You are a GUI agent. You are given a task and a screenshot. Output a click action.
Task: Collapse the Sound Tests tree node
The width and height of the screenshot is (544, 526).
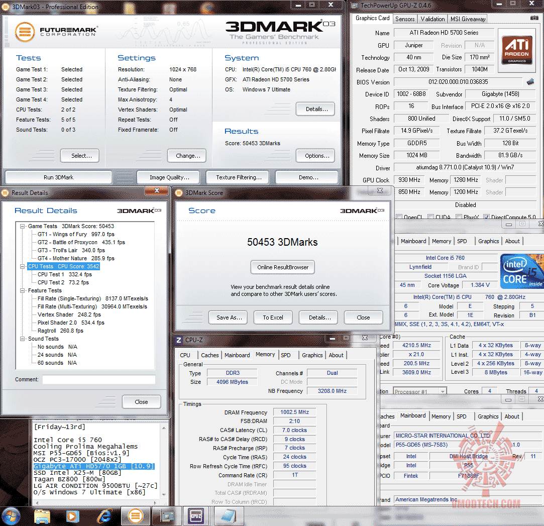23,339
